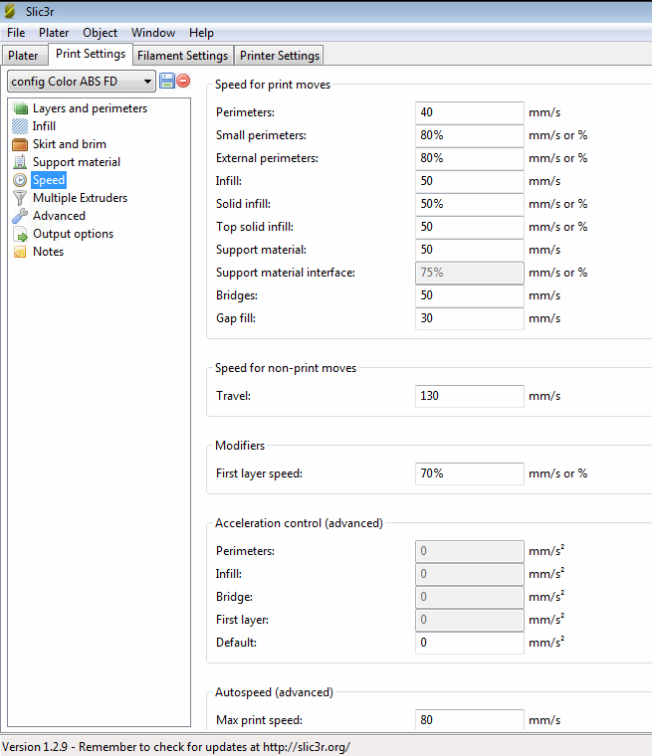Viewport: 652px width, 756px height.
Task: Open the Notes page icon
Action: 20,252
